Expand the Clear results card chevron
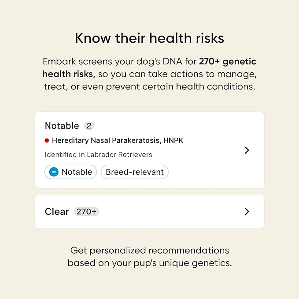This screenshot has width=299, height=299. (x=247, y=211)
